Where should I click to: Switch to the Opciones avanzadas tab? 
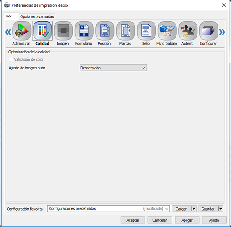[x=37, y=16]
